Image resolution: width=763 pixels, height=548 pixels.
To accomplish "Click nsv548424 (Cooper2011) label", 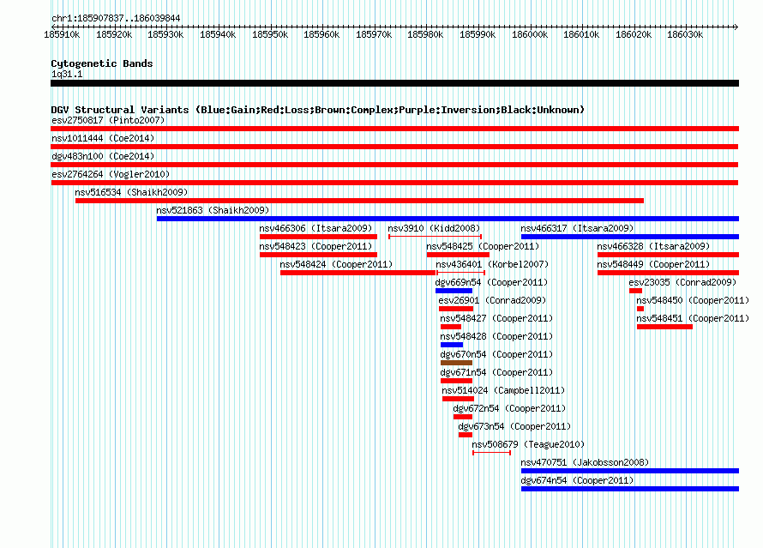I will [336, 264].
